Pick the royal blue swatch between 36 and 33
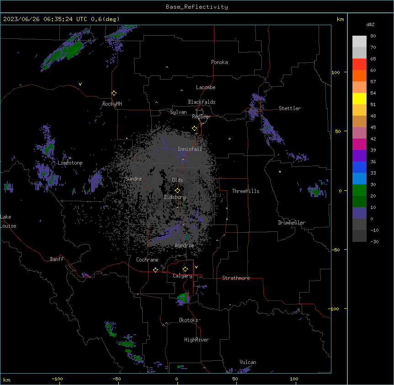 coord(359,167)
